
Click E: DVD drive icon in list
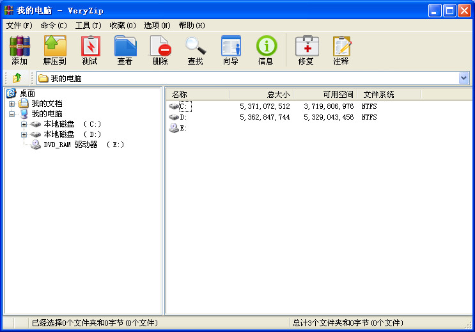tap(174, 128)
